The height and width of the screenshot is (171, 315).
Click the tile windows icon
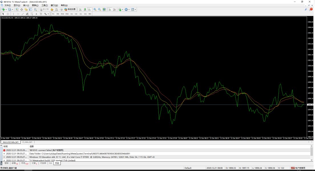coord(104,9)
